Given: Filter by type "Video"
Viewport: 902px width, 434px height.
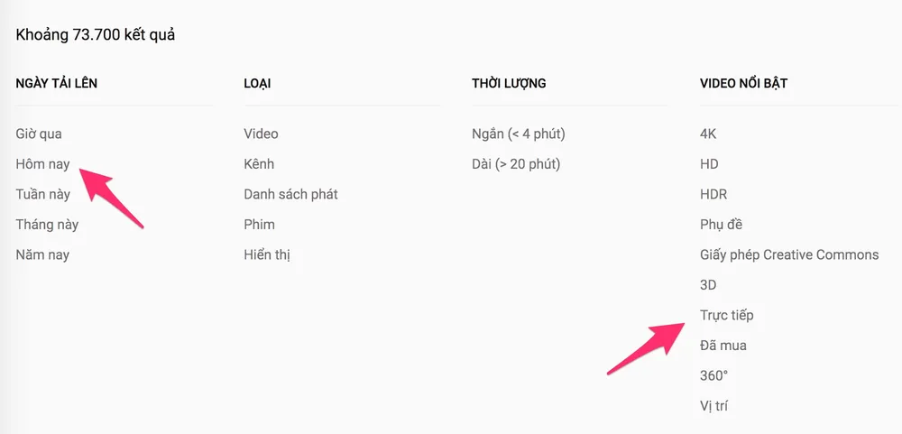Looking at the screenshot, I should click(261, 134).
